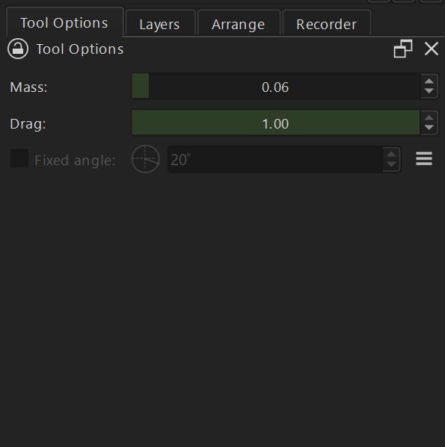Float the Tool Options docker
Image resolution: width=445 pixels, height=447 pixels.
point(403,49)
